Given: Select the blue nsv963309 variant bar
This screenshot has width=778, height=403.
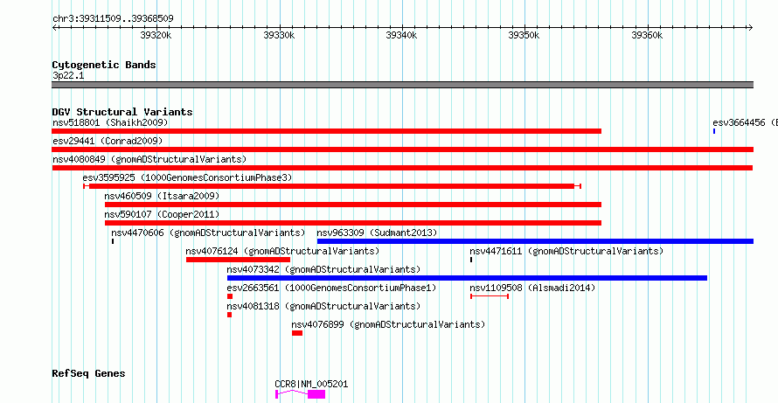Looking at the screenshot, I should coord(535,241).
